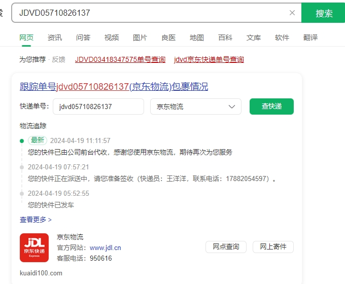
Task: Open the 文库 tab
Action: click(x=254, y=38)
